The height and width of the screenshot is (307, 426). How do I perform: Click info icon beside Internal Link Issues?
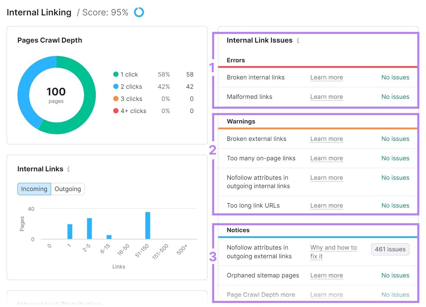click(298, 41)
